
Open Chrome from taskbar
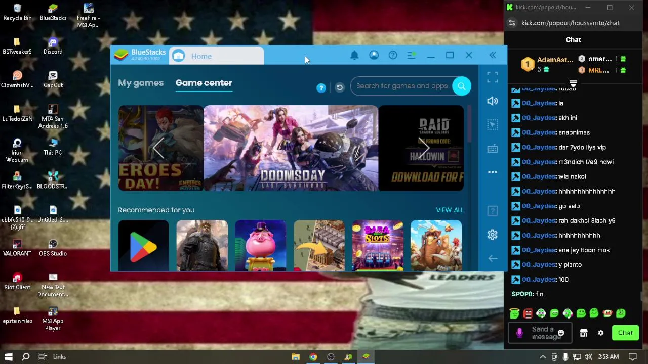[313, 357]
